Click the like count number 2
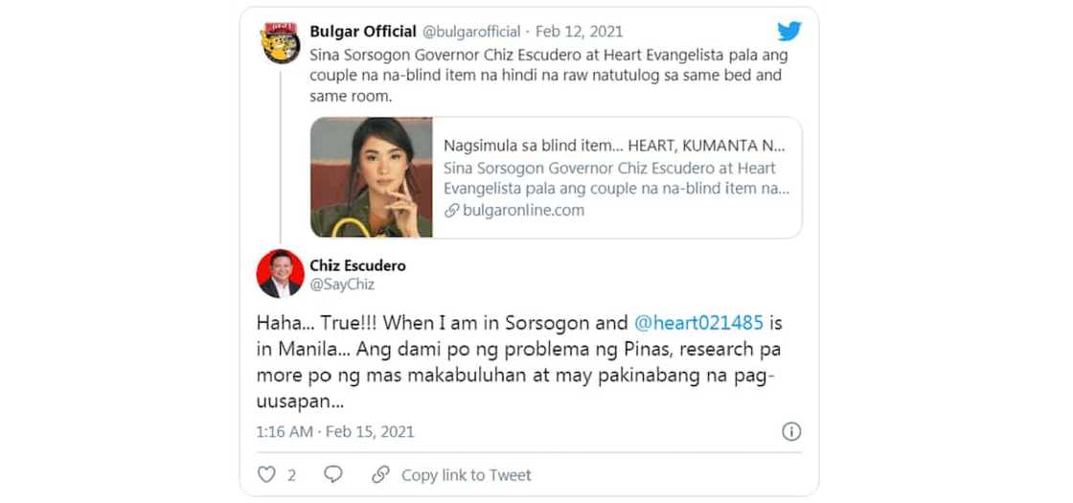Image resolution: width=1073 pixels, height=503 pixels. point(291,475)
